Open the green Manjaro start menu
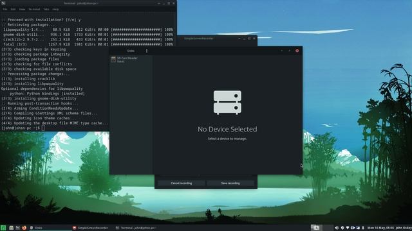The height and width of the screenshot is (231, 412). [x=3, y=228]
